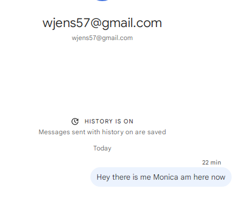
Task: Select the 'Messages sent with history on' notice
Action: 102,132
